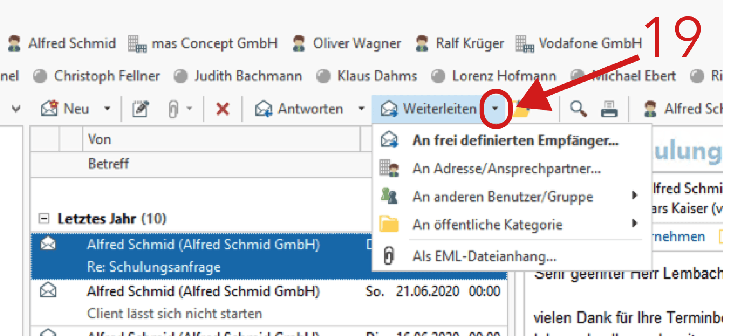Select user Christoph Fellner status item
The width and height of the screenshot is (751, 336).
coord(97,76)
